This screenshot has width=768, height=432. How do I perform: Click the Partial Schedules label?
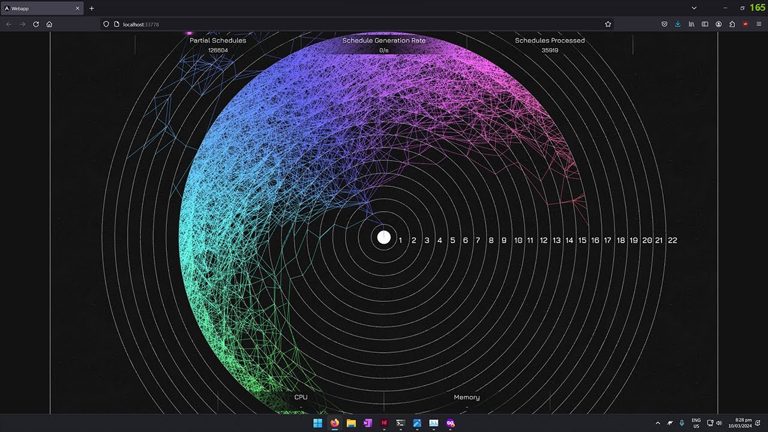pyautogui.click(x=218, y=40)
